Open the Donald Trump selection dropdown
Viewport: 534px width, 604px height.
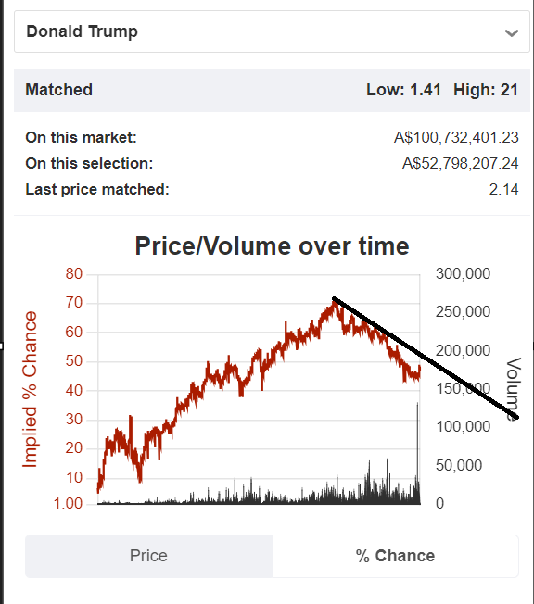(x=272, y=31)
